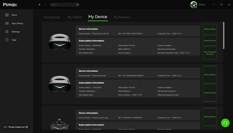Click the Crystal Light headset image

(59, 124)
